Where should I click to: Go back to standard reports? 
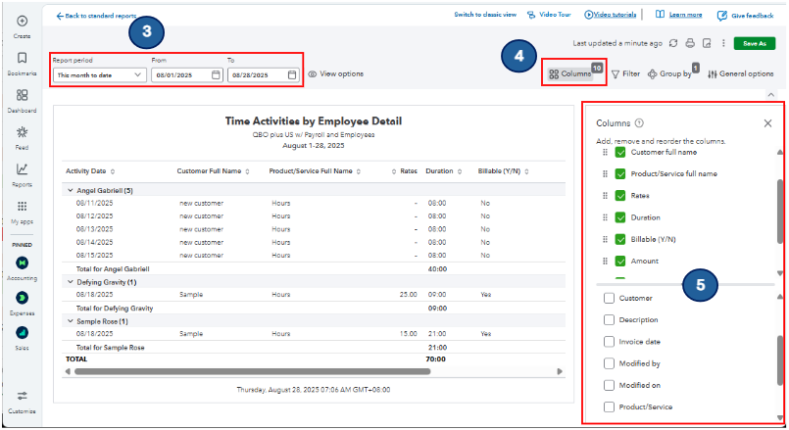[x=96, y=16]
